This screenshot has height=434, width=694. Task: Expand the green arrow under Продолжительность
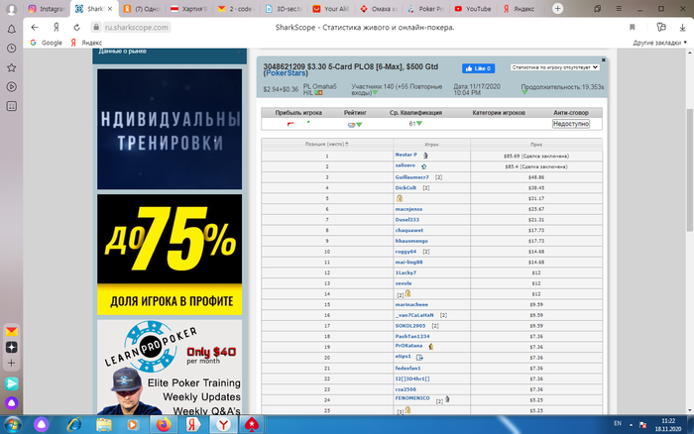[x=524, y=92]
